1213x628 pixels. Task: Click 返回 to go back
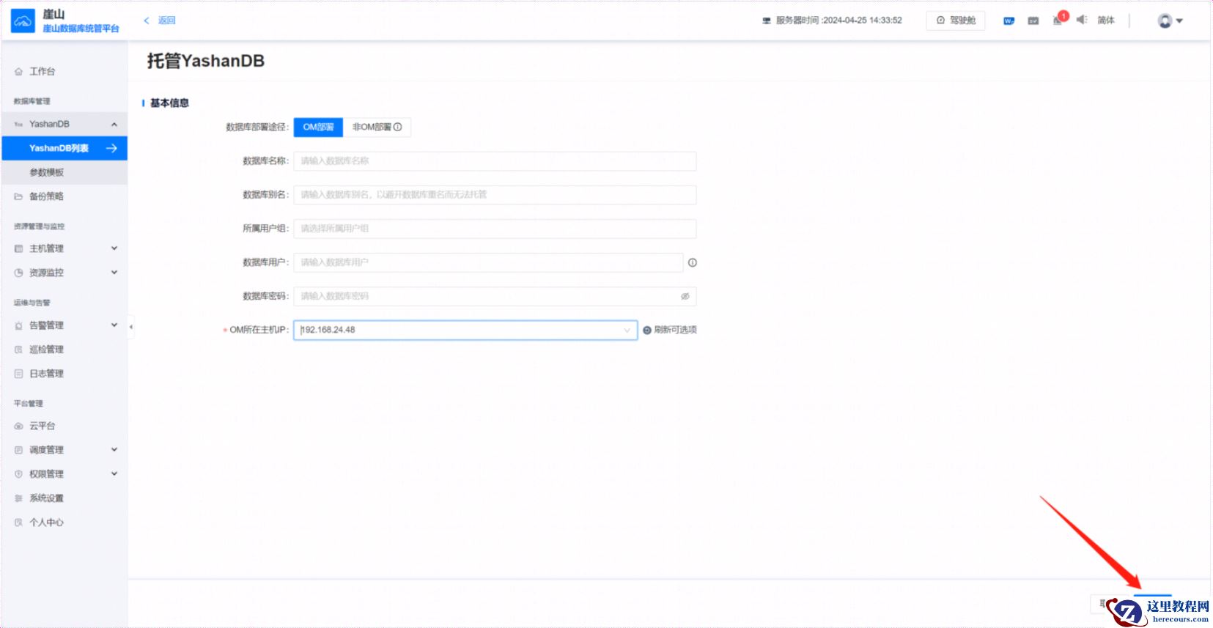coord(160,21)
